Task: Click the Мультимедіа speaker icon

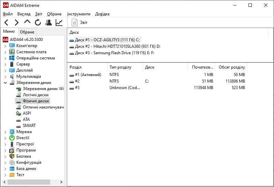Action: 12,76
